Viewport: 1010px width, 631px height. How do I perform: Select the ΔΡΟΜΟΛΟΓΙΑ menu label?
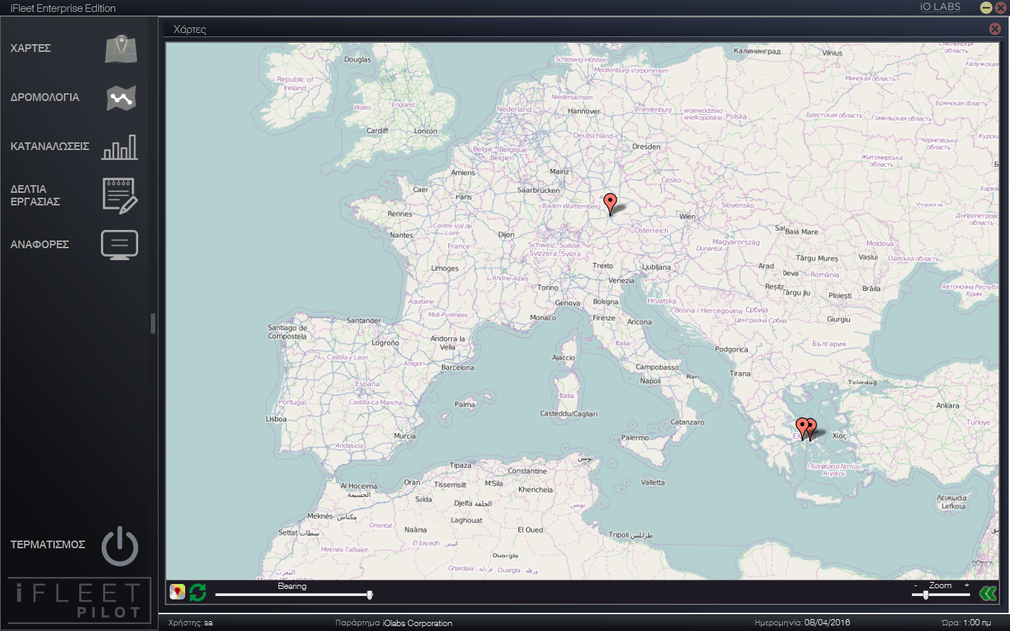point(45,97)
